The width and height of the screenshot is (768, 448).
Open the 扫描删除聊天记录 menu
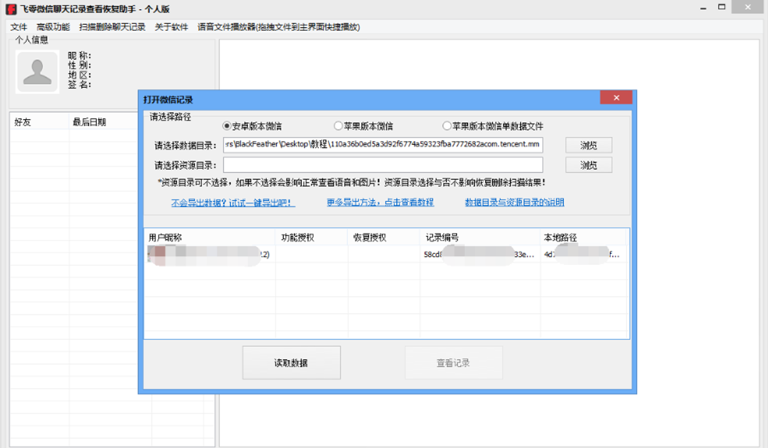(112, 27)
